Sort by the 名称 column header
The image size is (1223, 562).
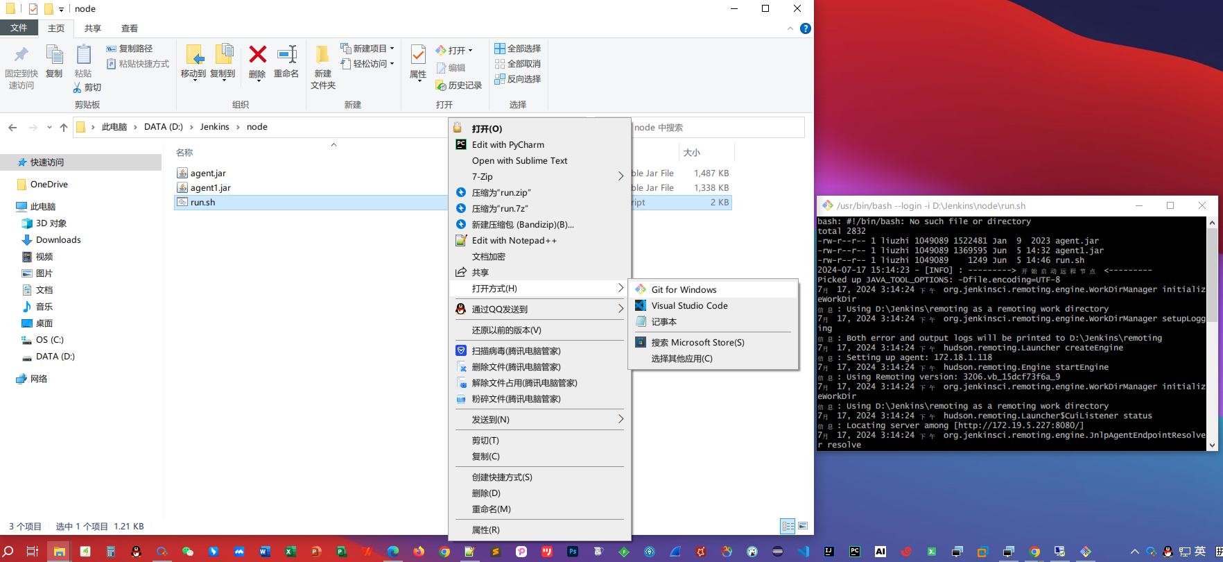pos(184,153)
